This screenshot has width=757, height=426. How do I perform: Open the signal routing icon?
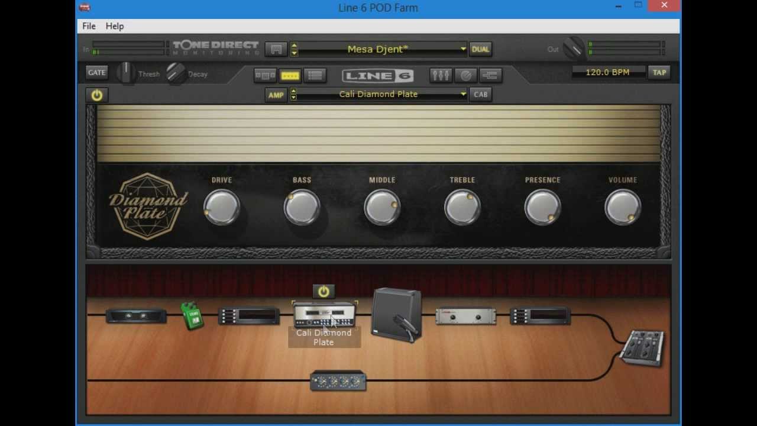coord(490,75)
